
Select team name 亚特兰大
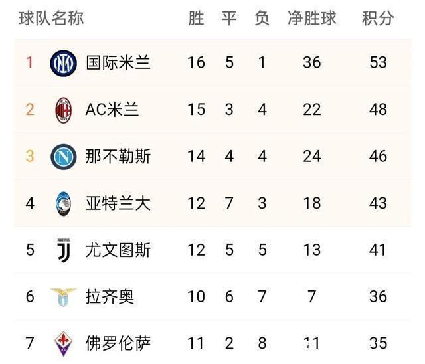[118, 203]
